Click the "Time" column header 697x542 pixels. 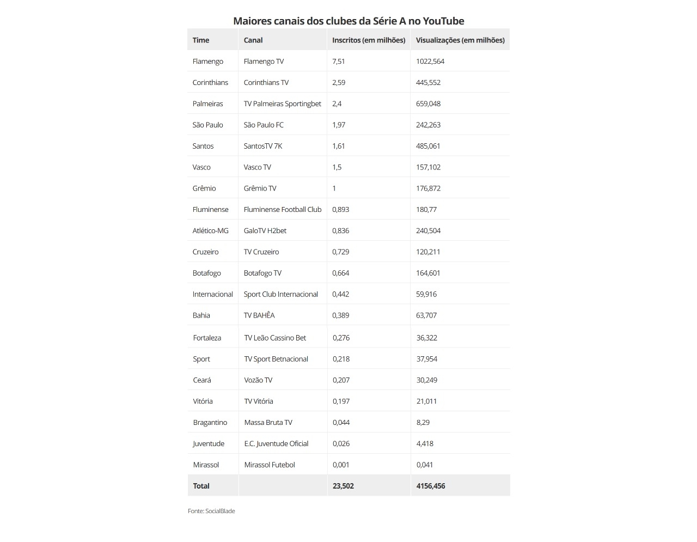(201, 40)
